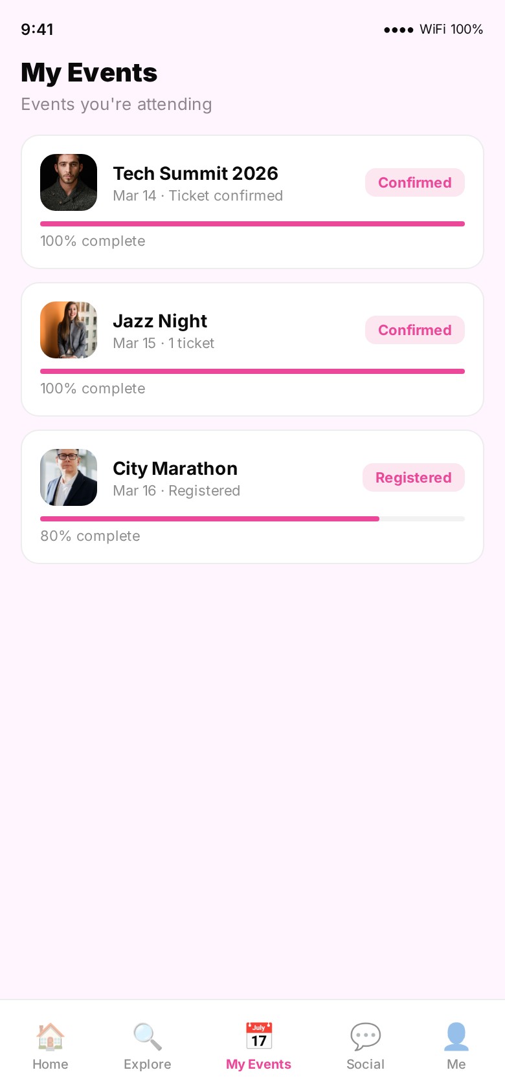
Task: Select the Tech Summit 2026 avatar image
Action: click(x=69, y=182)
